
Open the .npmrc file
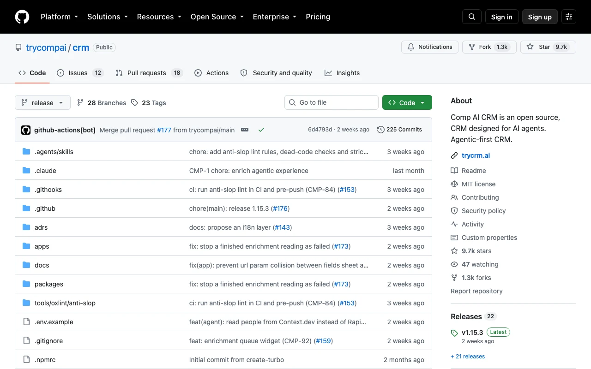45,360
